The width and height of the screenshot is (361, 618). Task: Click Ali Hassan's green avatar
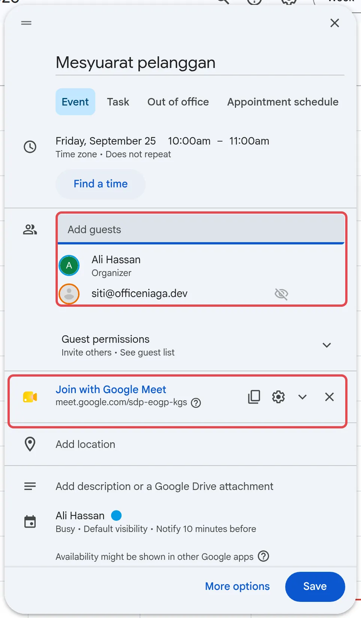(x=69, y=265)
